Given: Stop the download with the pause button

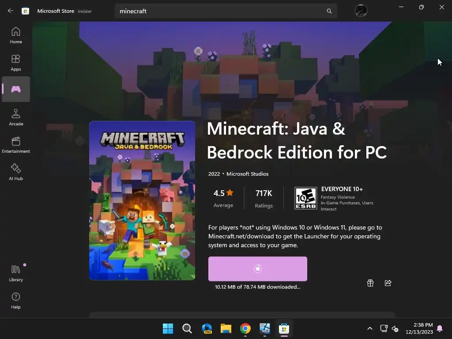Looking at the screenshot, I should click(x=258, y=269).
